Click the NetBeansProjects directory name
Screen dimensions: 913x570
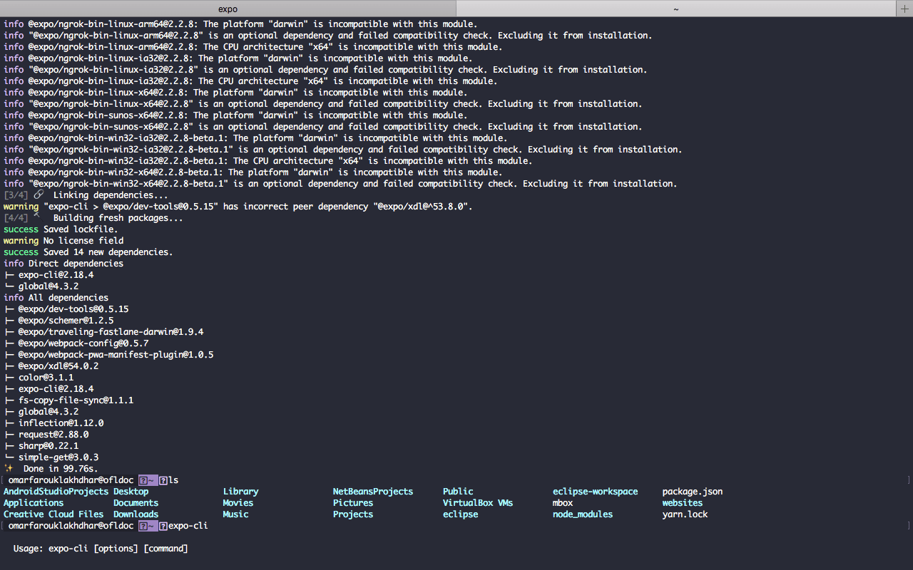click(373, 492)
